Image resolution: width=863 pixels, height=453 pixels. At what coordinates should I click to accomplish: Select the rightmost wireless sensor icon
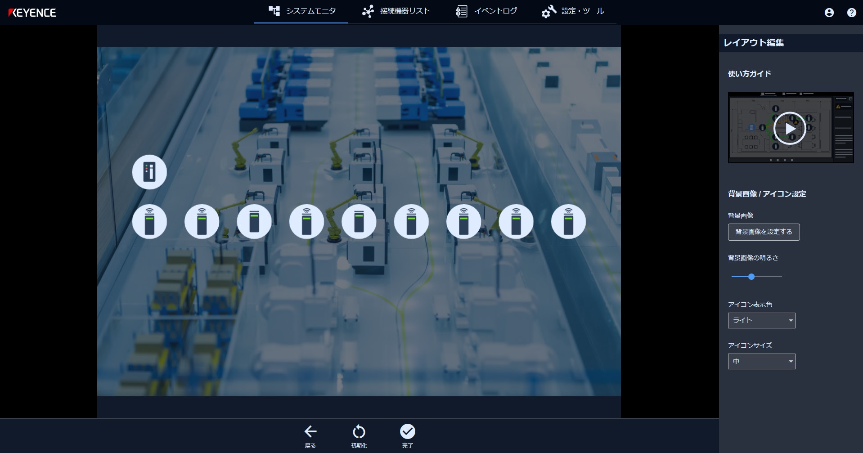pos(568,222)
